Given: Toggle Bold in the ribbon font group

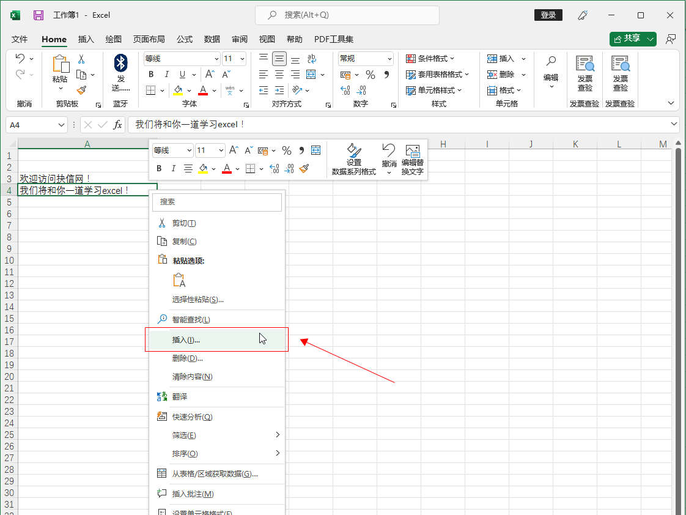Looking at the screenshot, I should [x=151, y=75].
